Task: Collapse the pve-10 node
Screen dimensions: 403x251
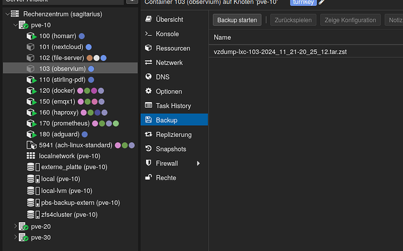Action: tap(15, 25)
